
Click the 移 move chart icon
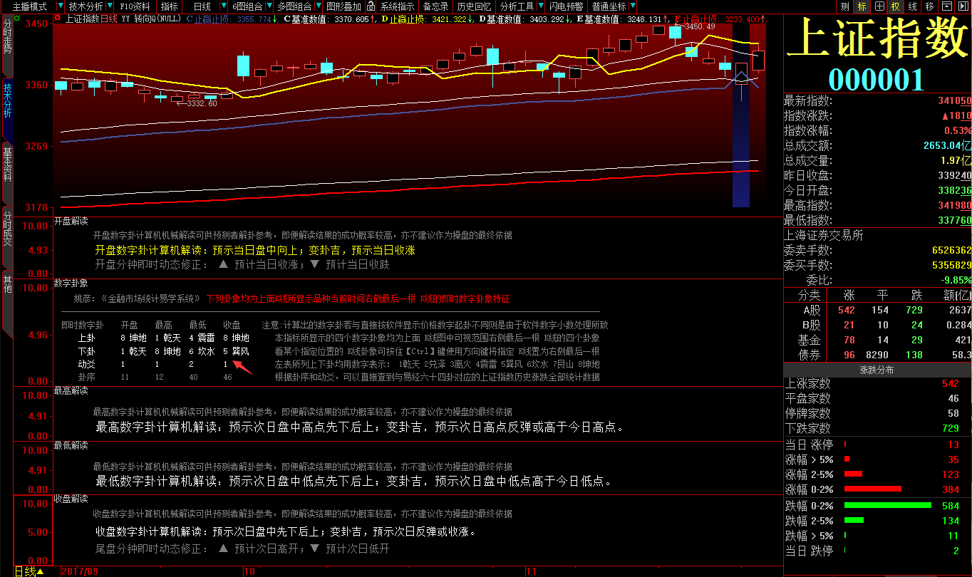[929, 6]
